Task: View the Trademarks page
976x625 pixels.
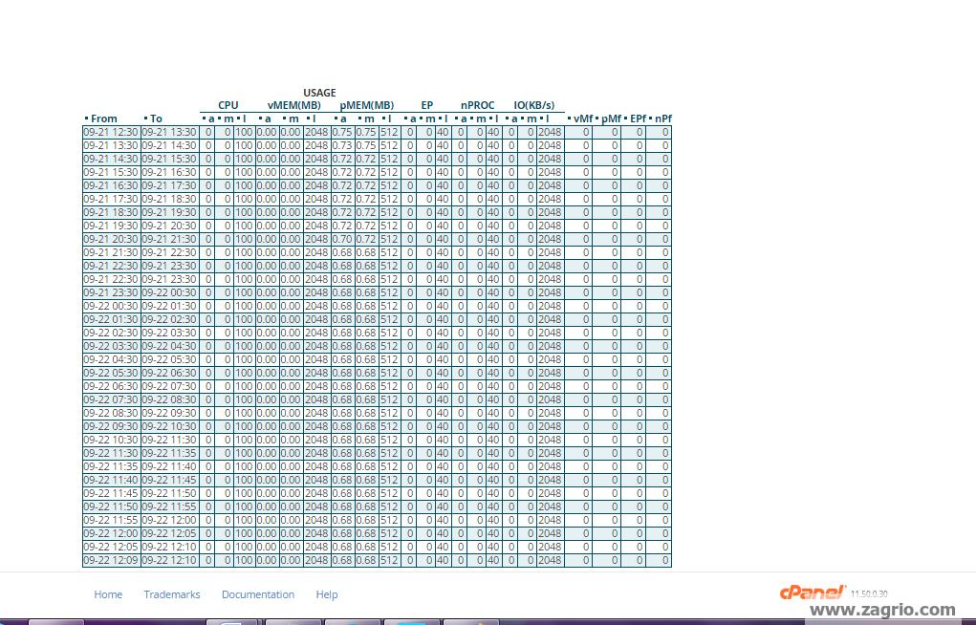Action: pos(172,593)
